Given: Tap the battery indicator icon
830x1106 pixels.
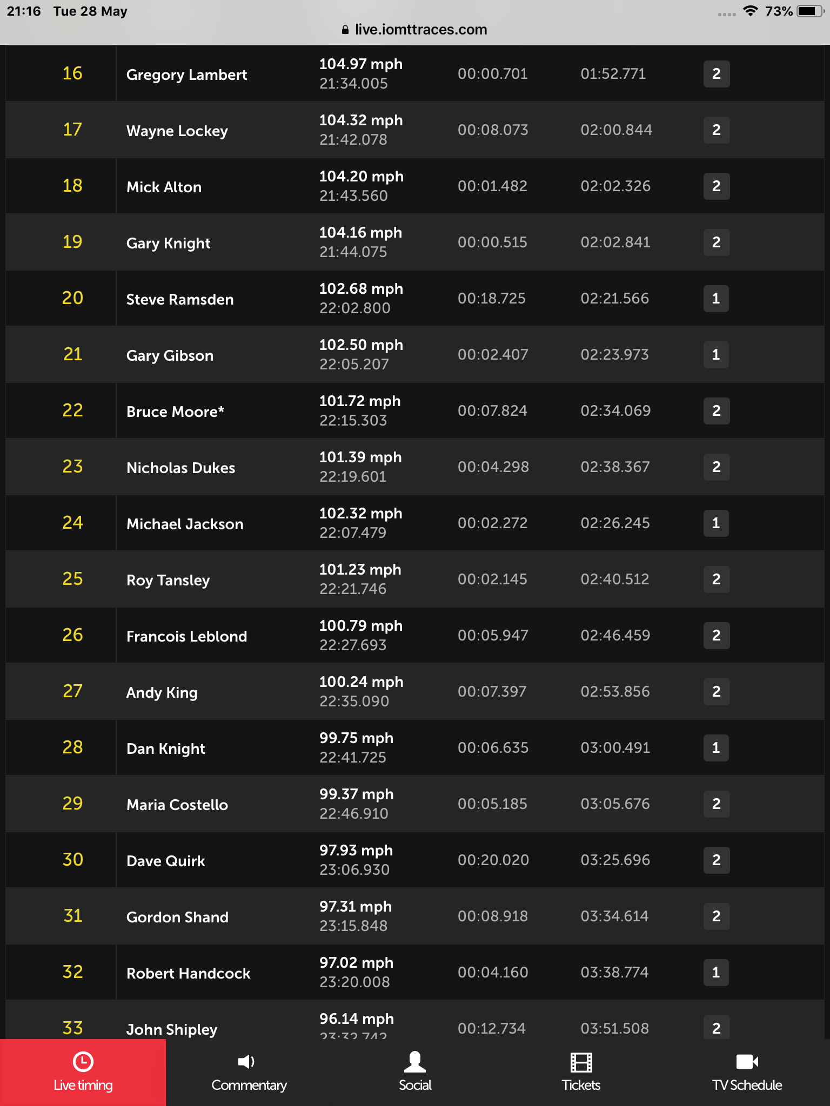Looking at the screenshot, I should click(809, 11).
